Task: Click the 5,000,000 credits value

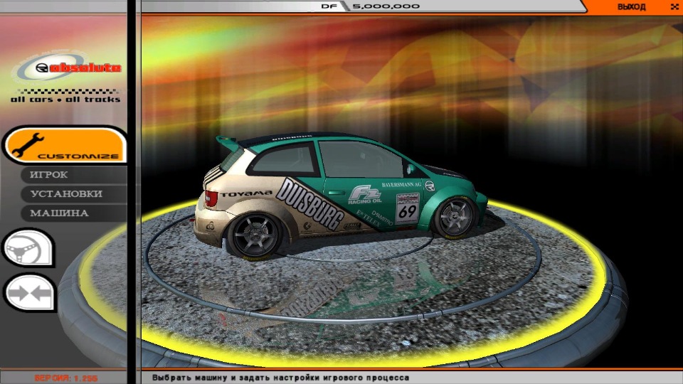Action: (386, 6)
